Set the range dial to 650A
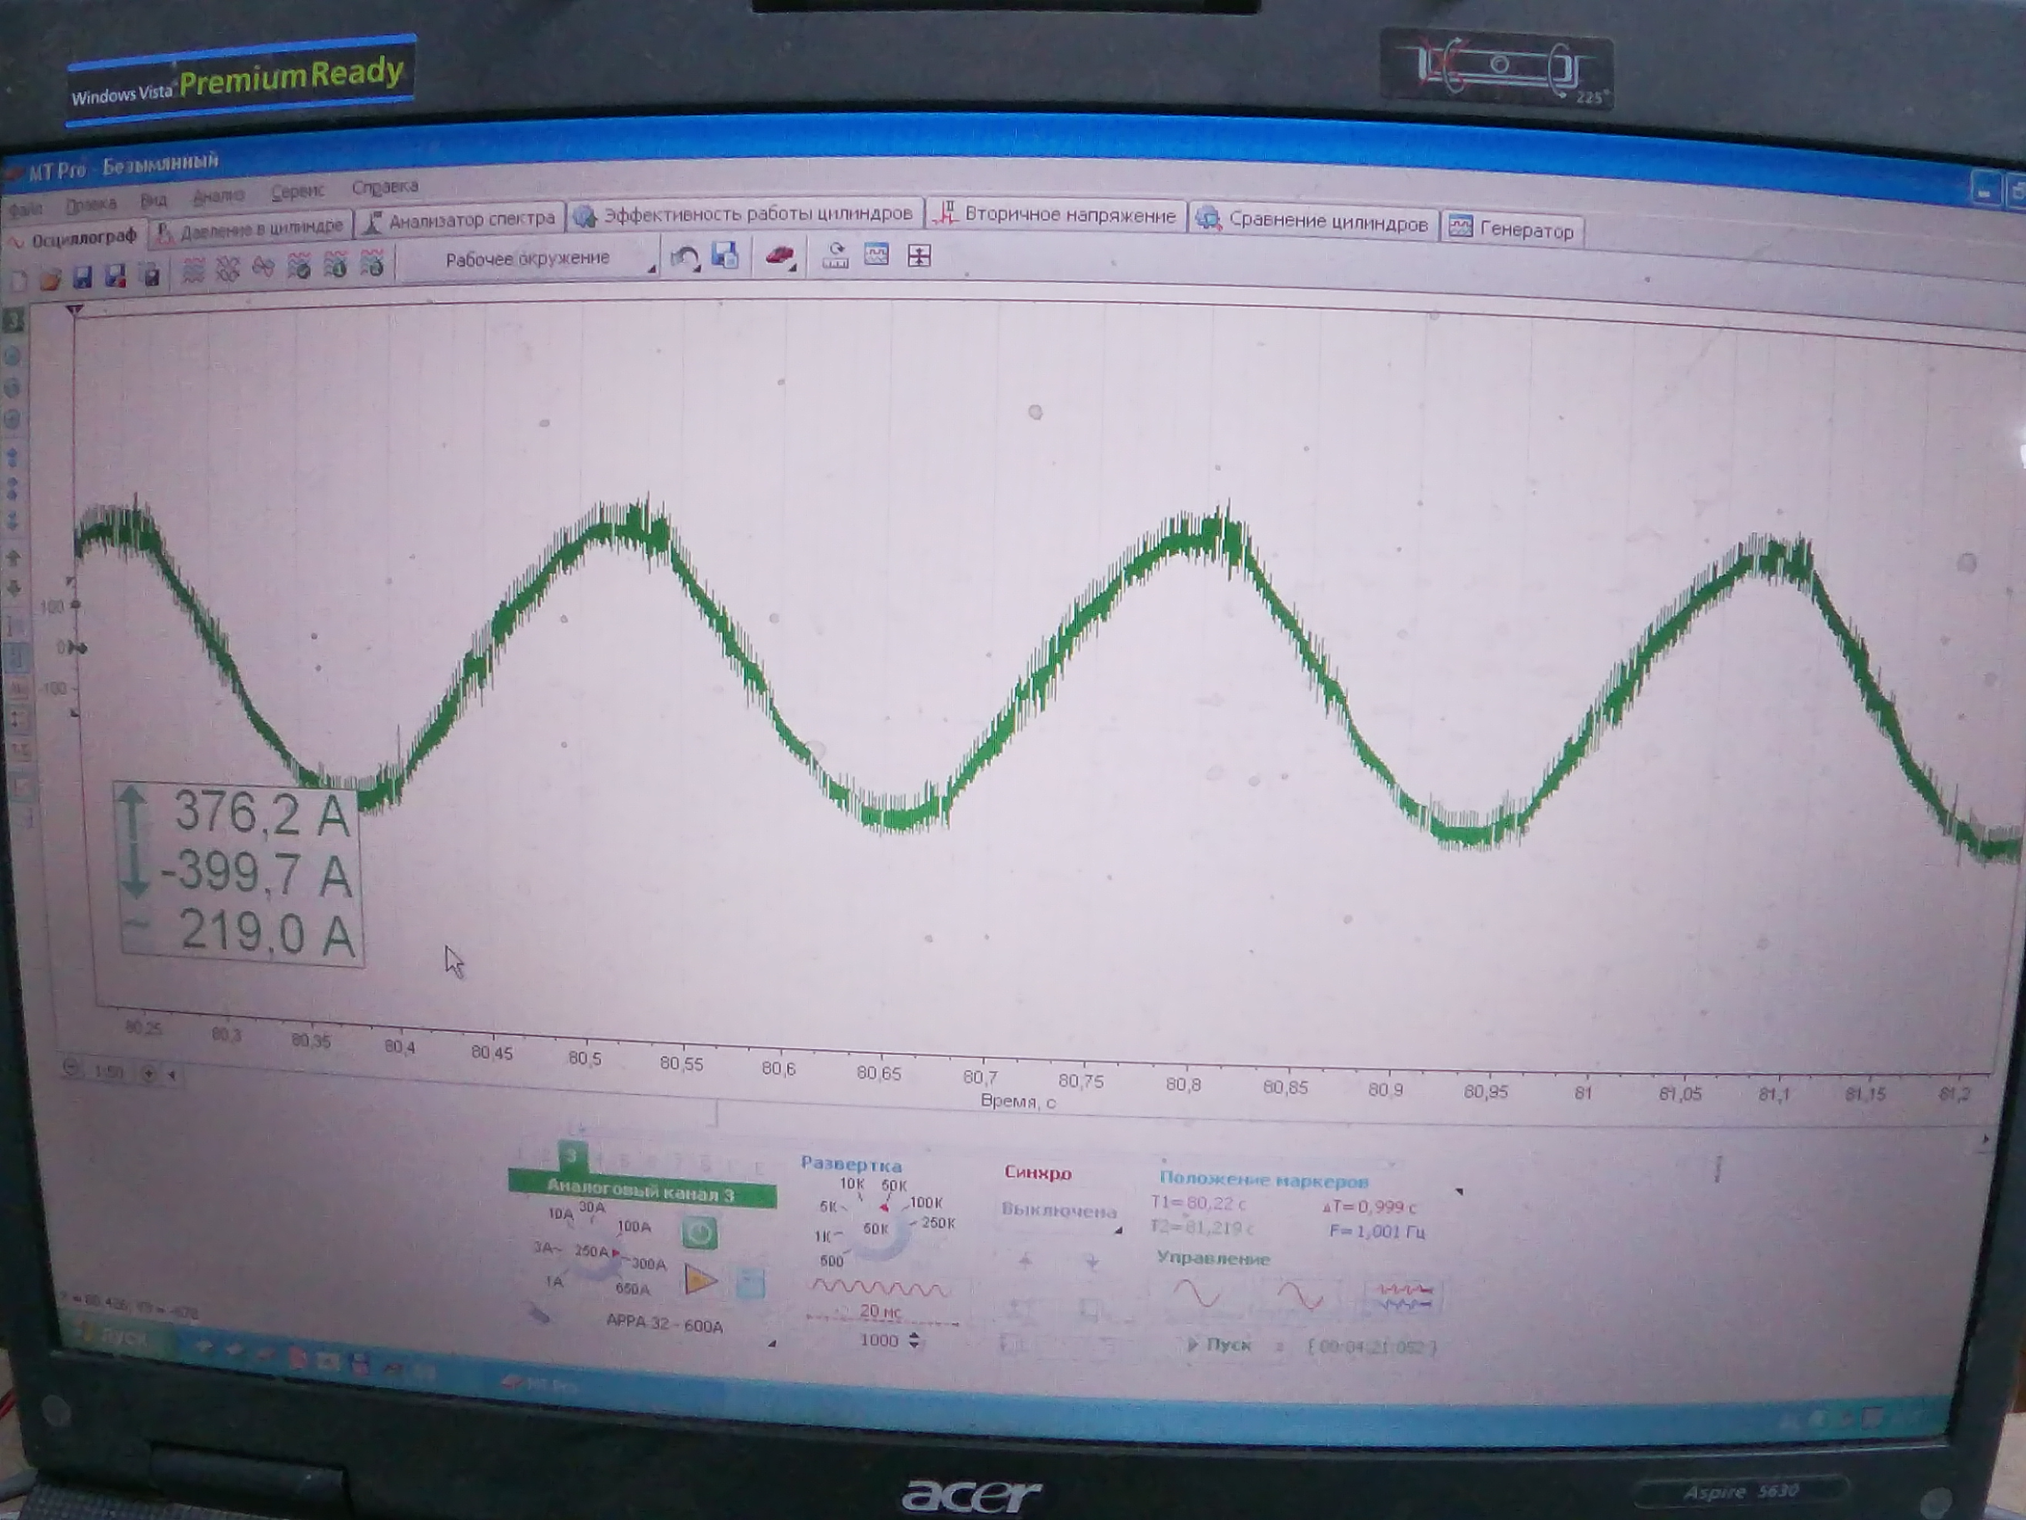2026x1520 pixels. [632, 1288]
